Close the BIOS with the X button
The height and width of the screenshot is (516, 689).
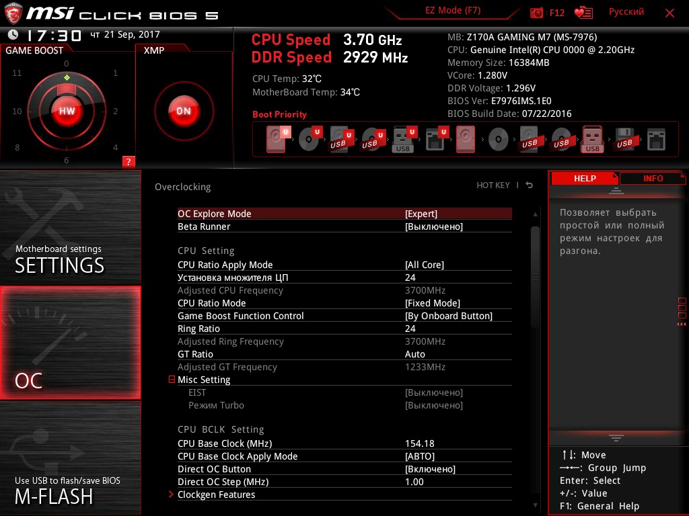pyautogui.click(x=669, y=13)
